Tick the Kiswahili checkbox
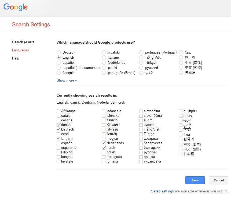The height and width of the screenshot is (197, 231). tap(104, 125)
